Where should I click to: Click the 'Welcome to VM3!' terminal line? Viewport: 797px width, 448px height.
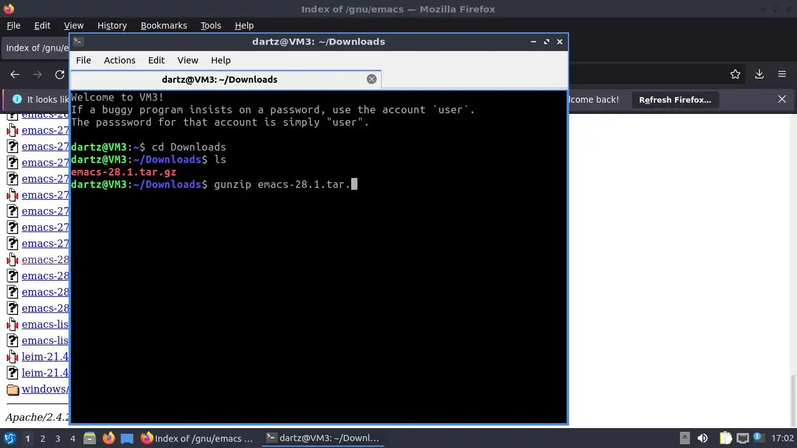click(118, 97)
